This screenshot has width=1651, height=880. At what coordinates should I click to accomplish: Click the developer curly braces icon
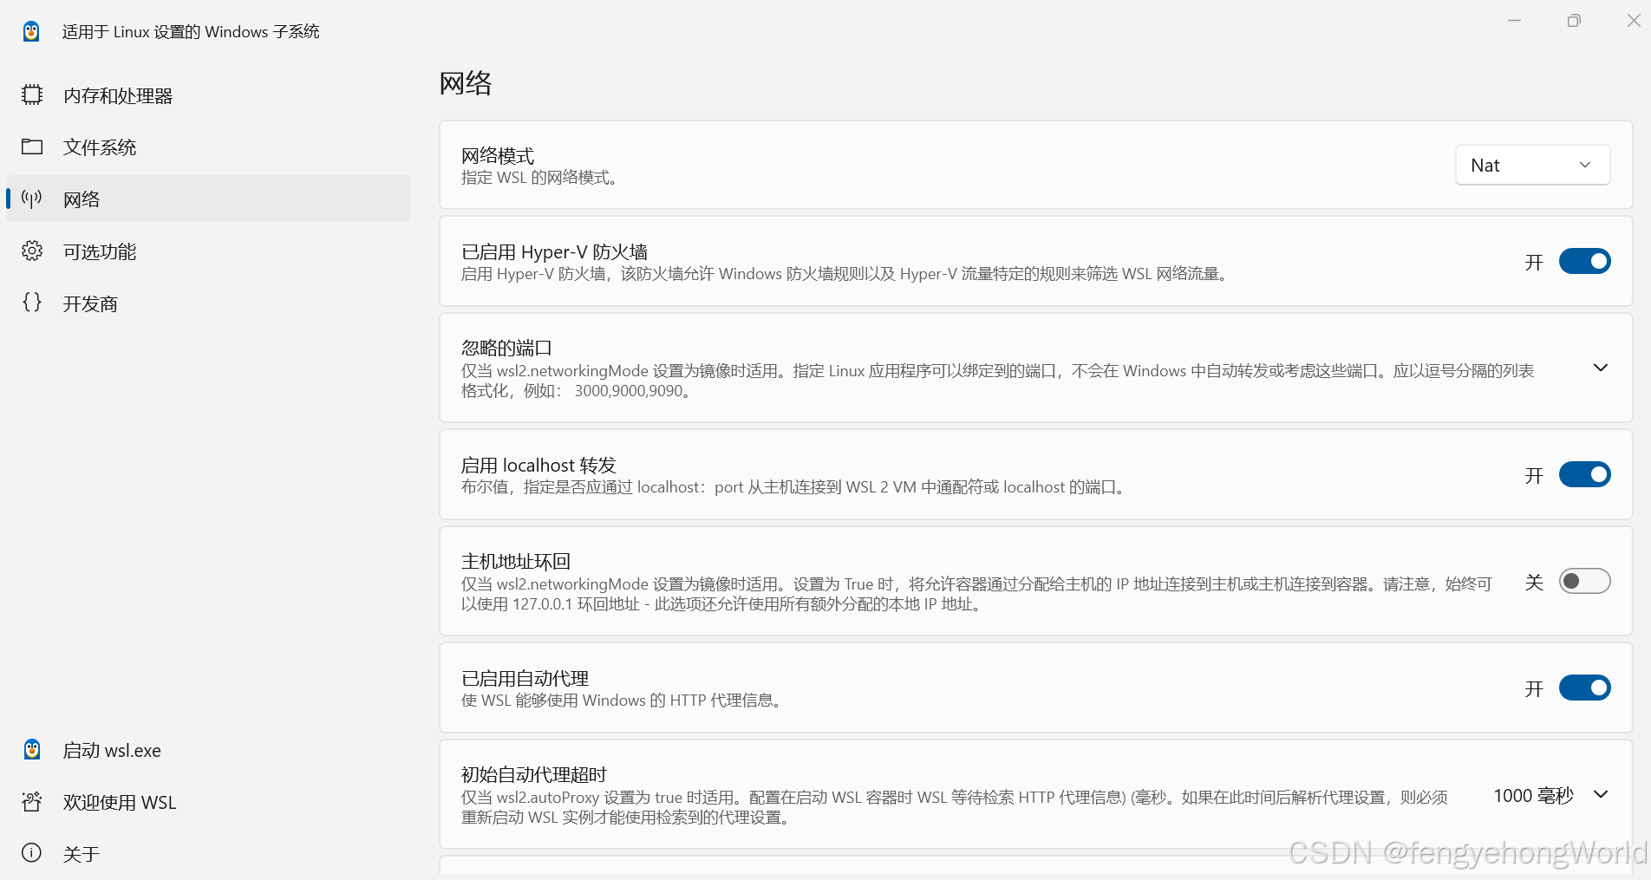point(32,303)
